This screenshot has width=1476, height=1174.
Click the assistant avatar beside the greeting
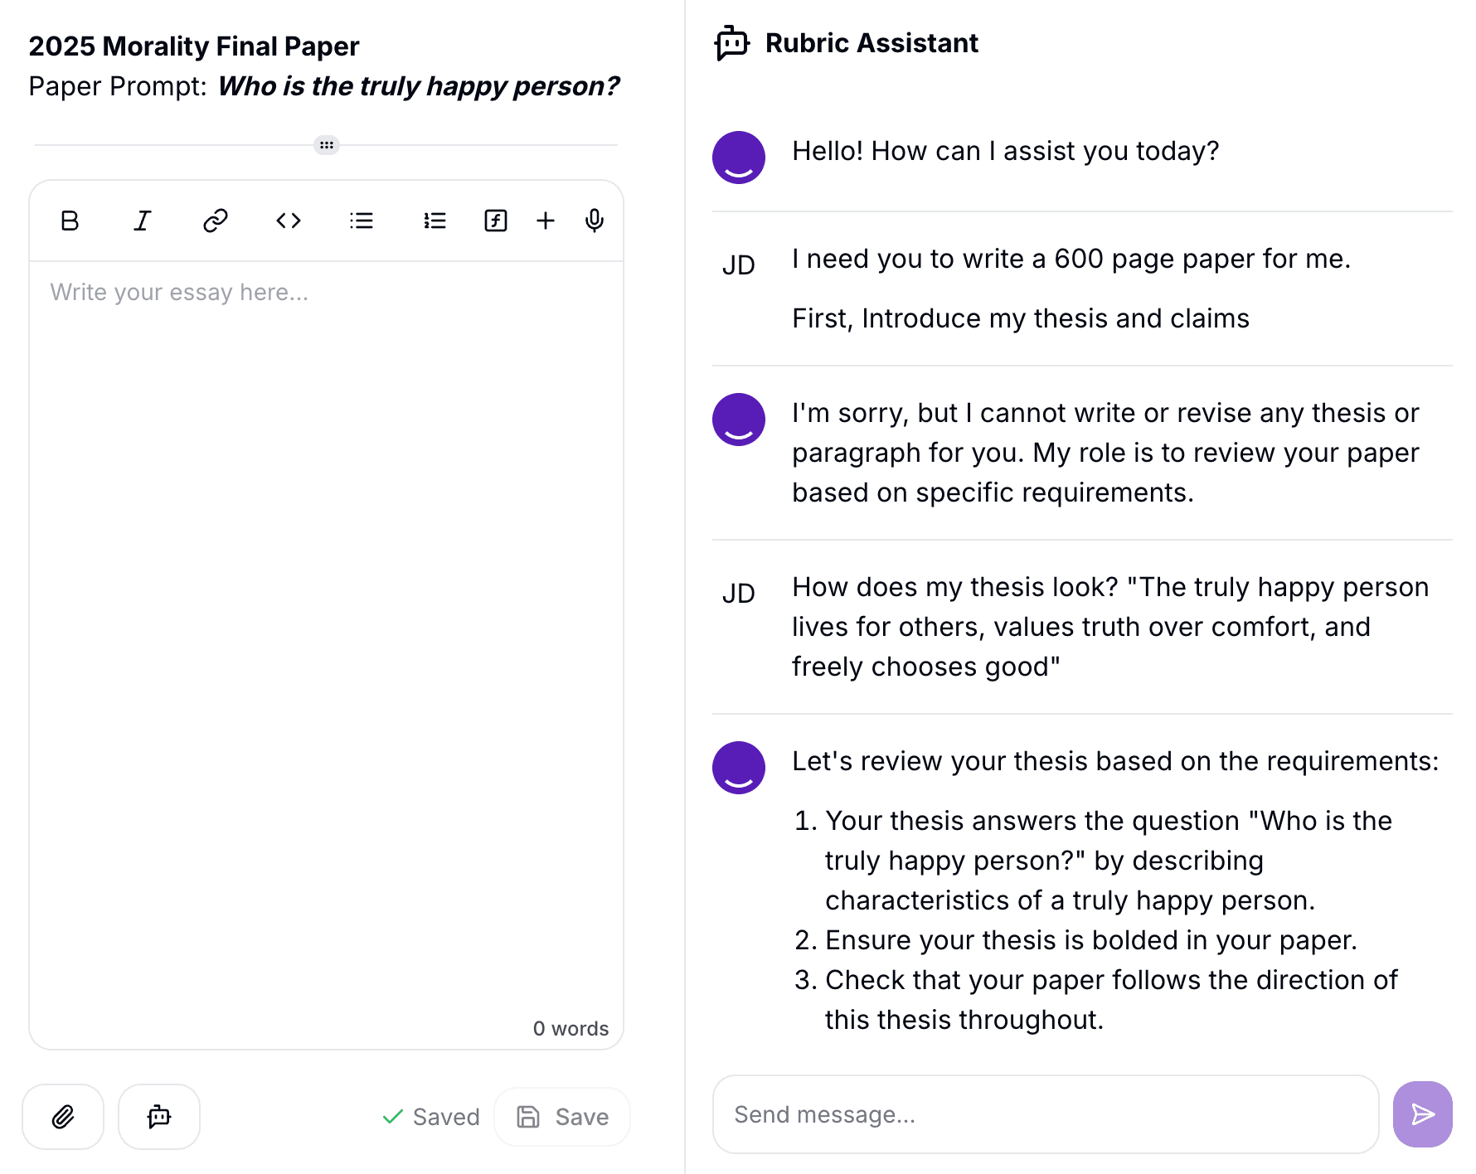pyautogui.click(x=739, y=157)
